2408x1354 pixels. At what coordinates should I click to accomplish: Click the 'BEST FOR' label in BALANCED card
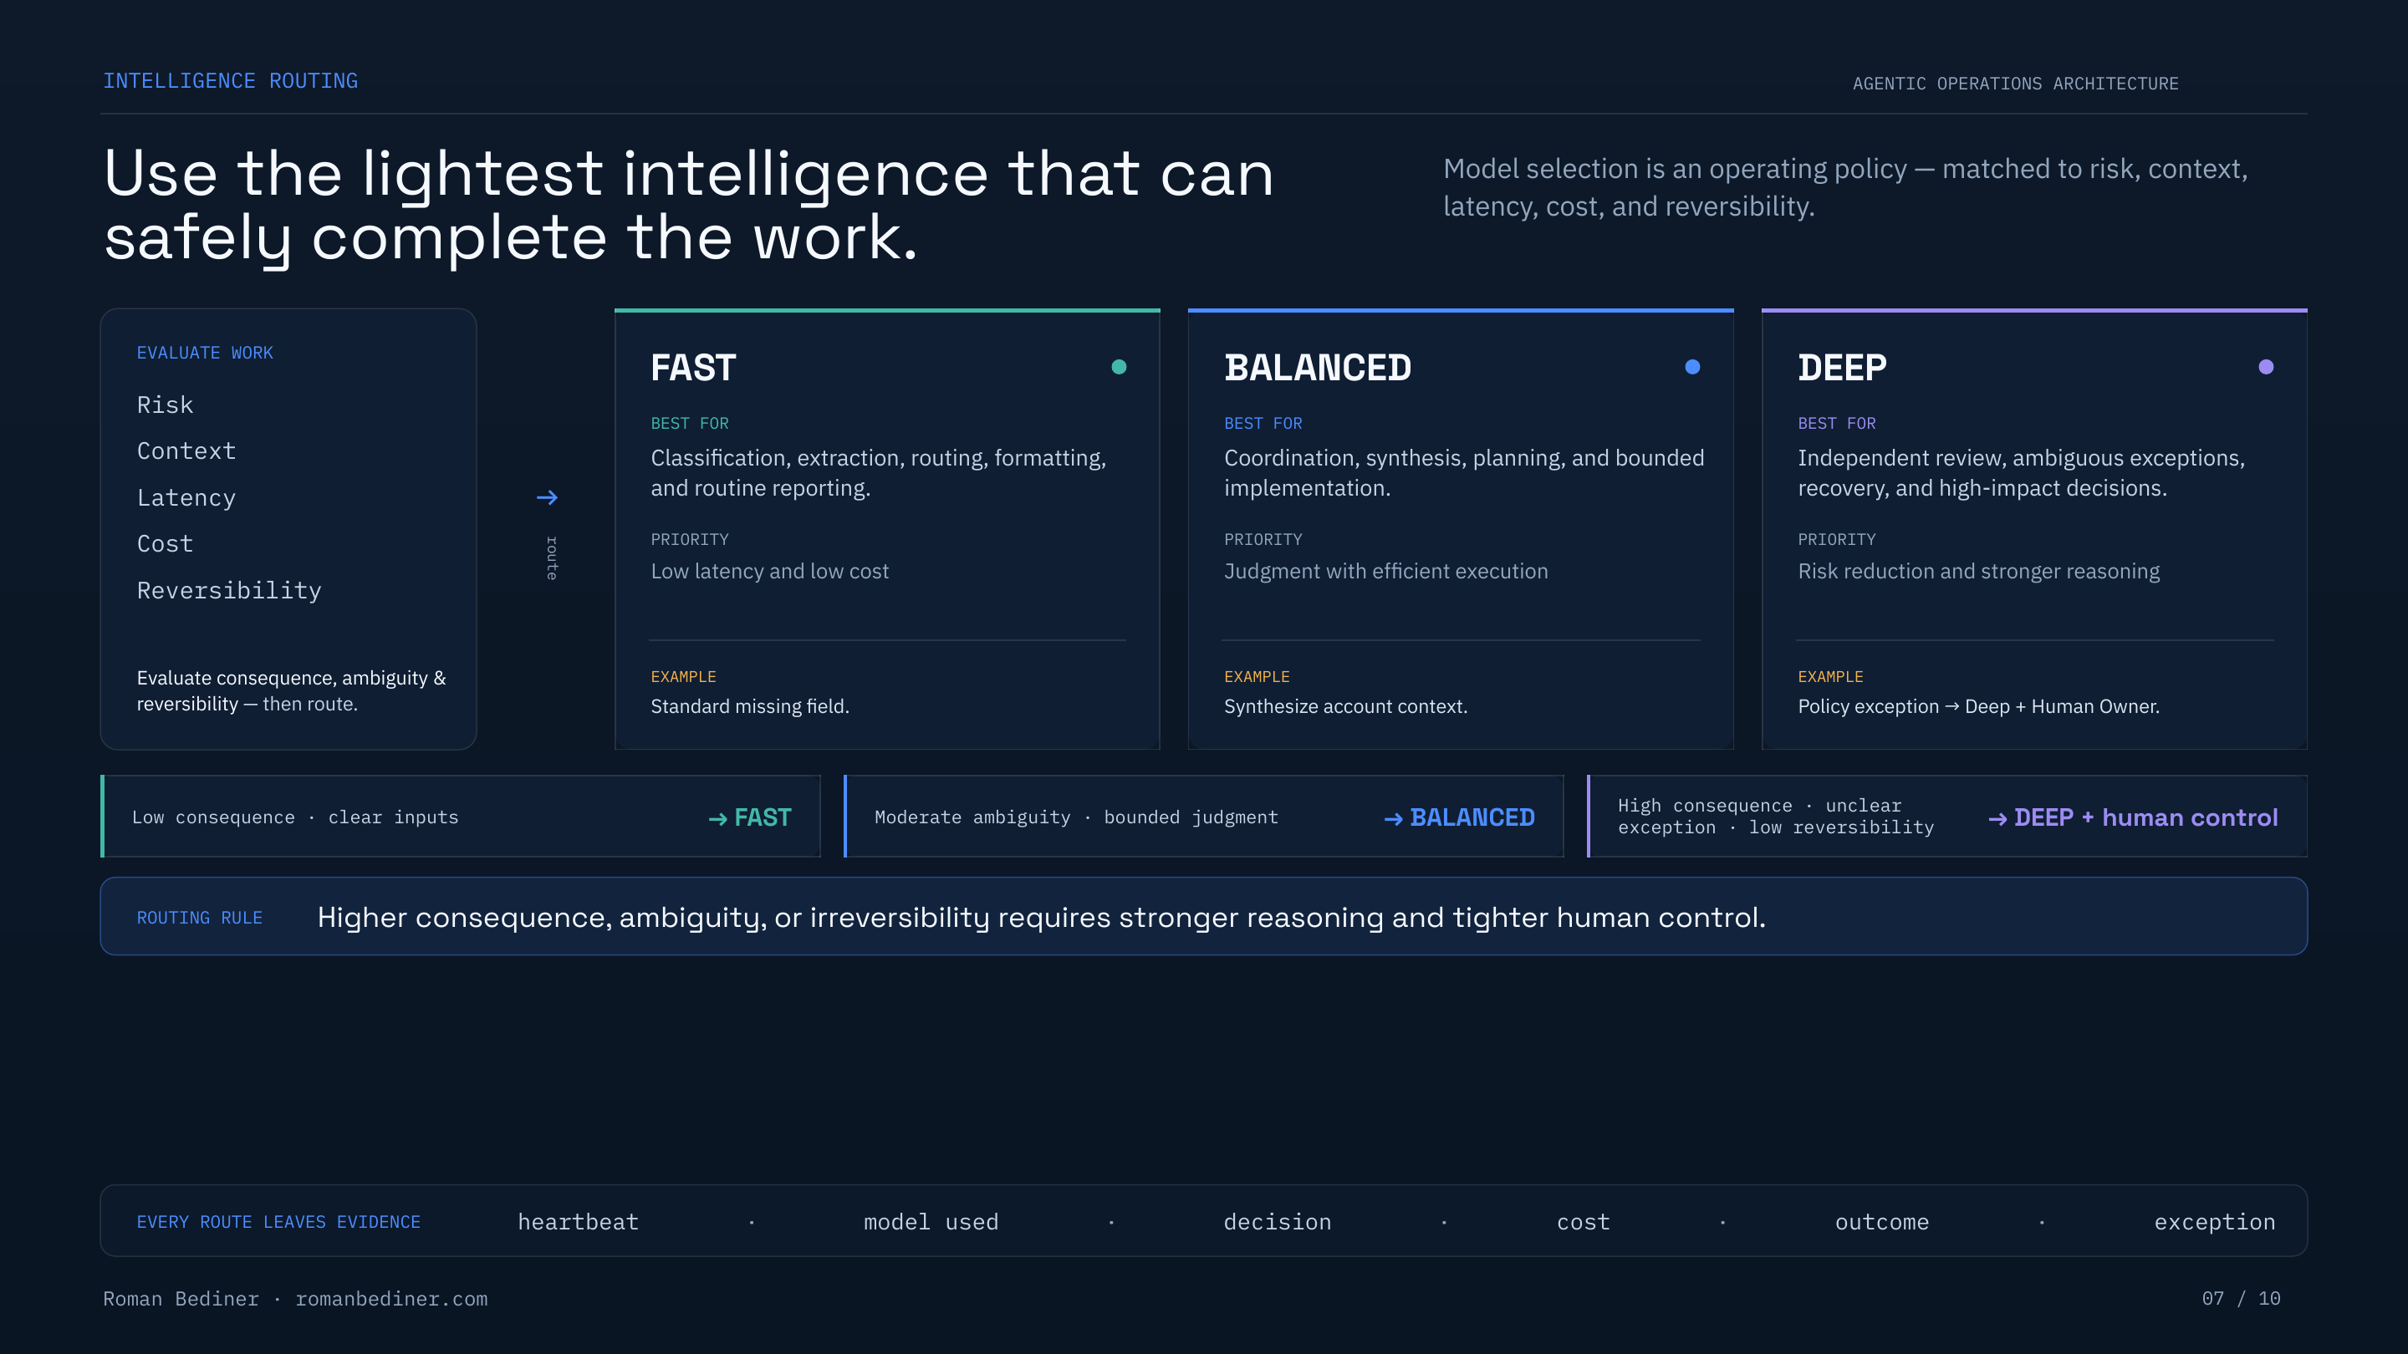pyautogui.click(x=1263, y=423)
